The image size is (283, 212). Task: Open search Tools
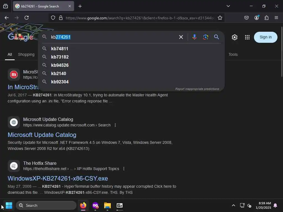point(233,54)
